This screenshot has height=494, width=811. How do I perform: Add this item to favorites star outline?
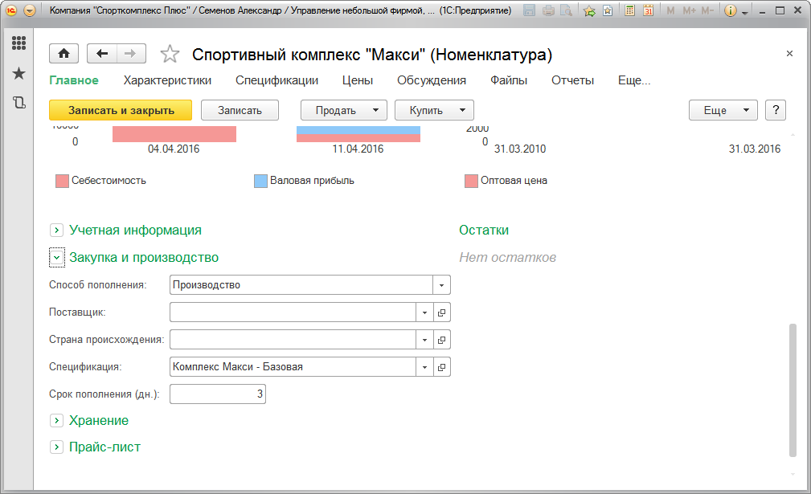coord(170,54)
